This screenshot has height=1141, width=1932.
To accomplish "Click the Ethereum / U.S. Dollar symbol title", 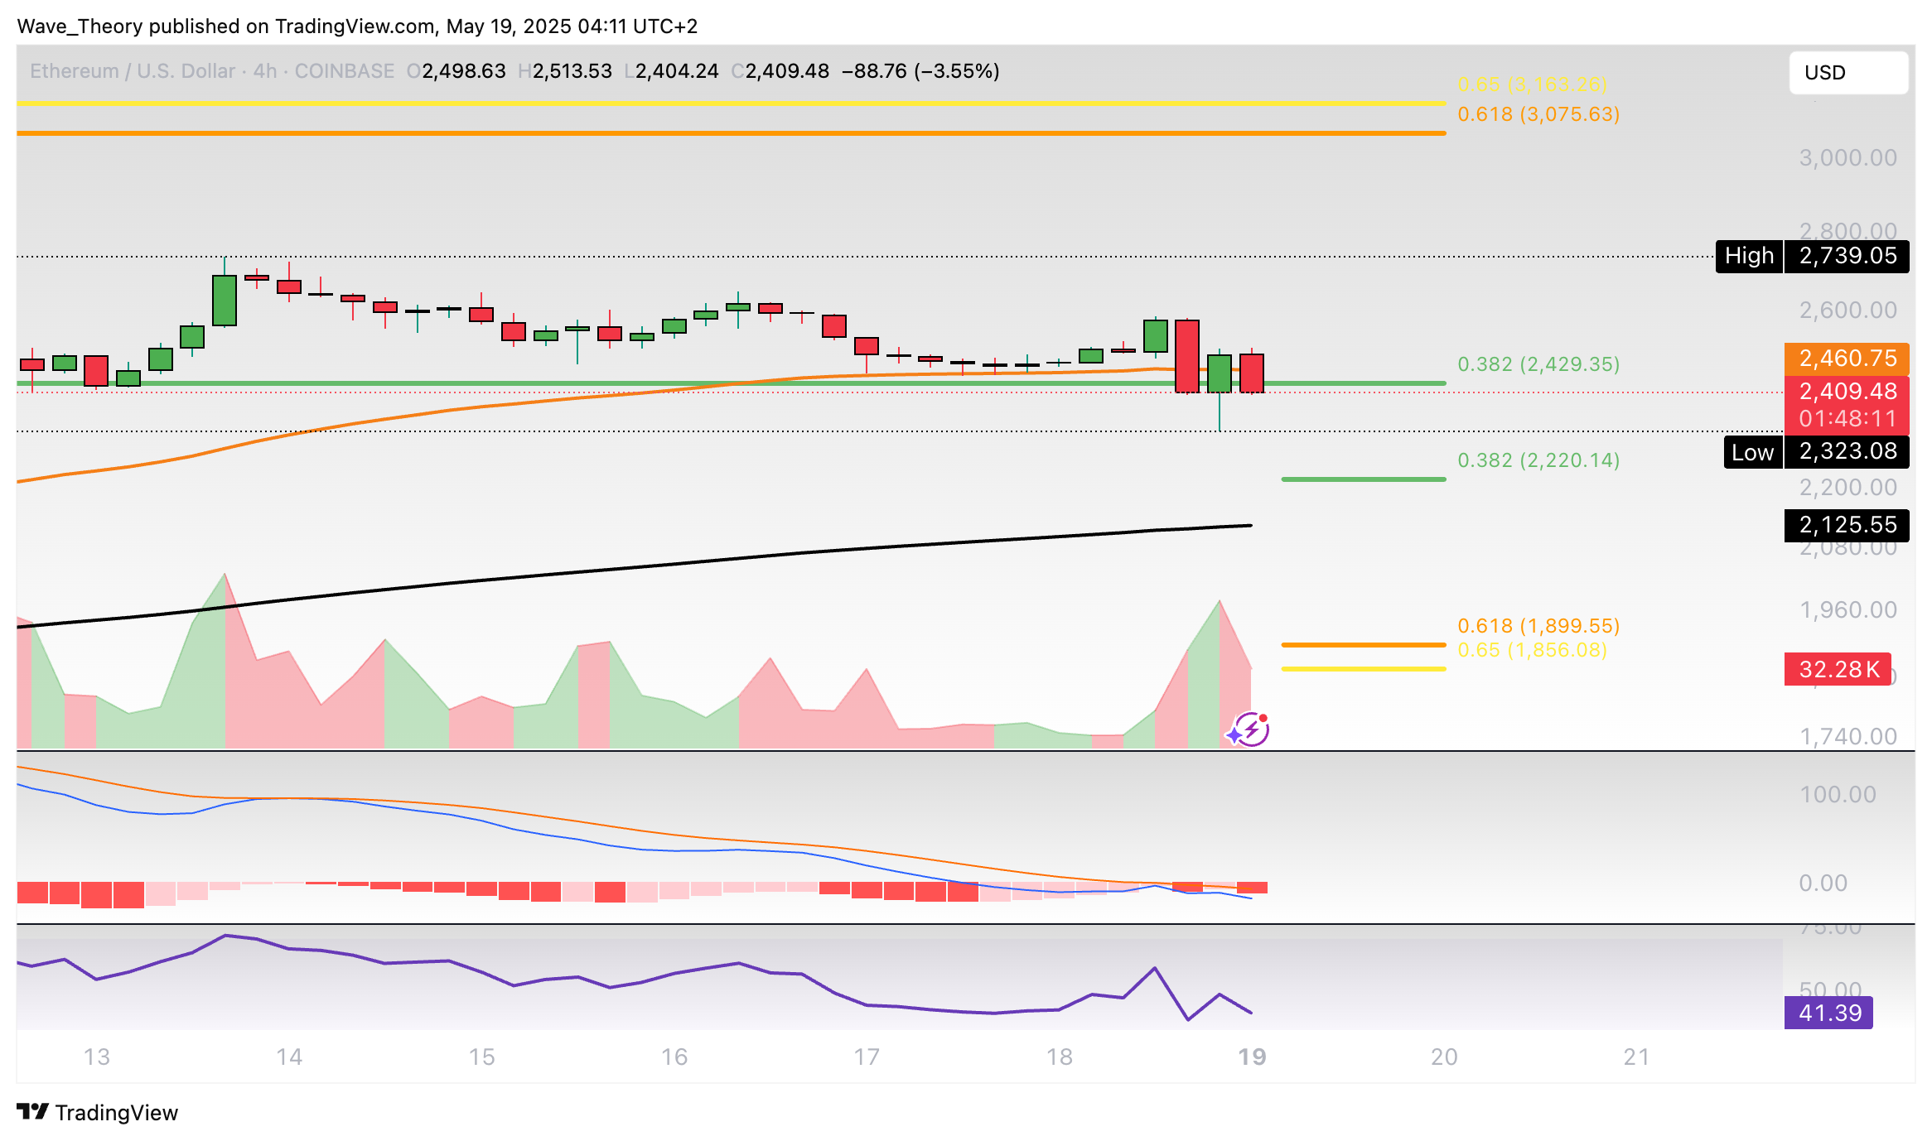I will click(x=133, y=71).
